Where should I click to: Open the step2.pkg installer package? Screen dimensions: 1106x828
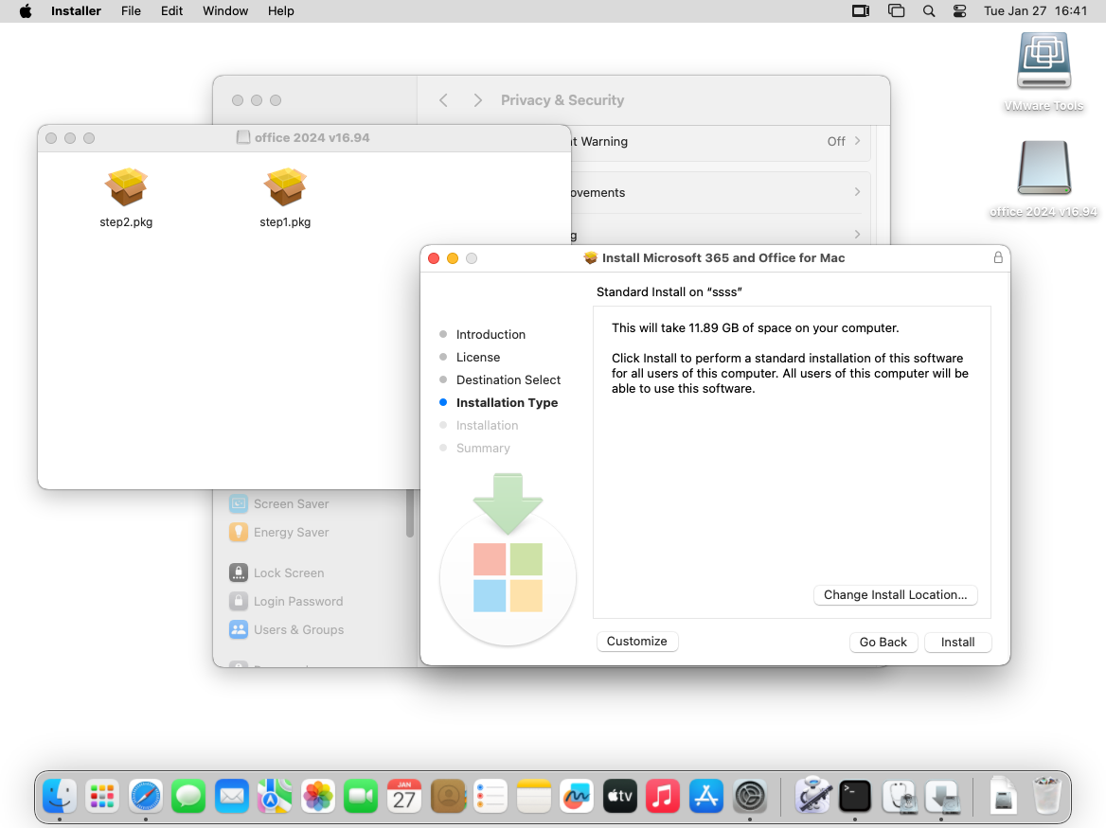point(126,188)
